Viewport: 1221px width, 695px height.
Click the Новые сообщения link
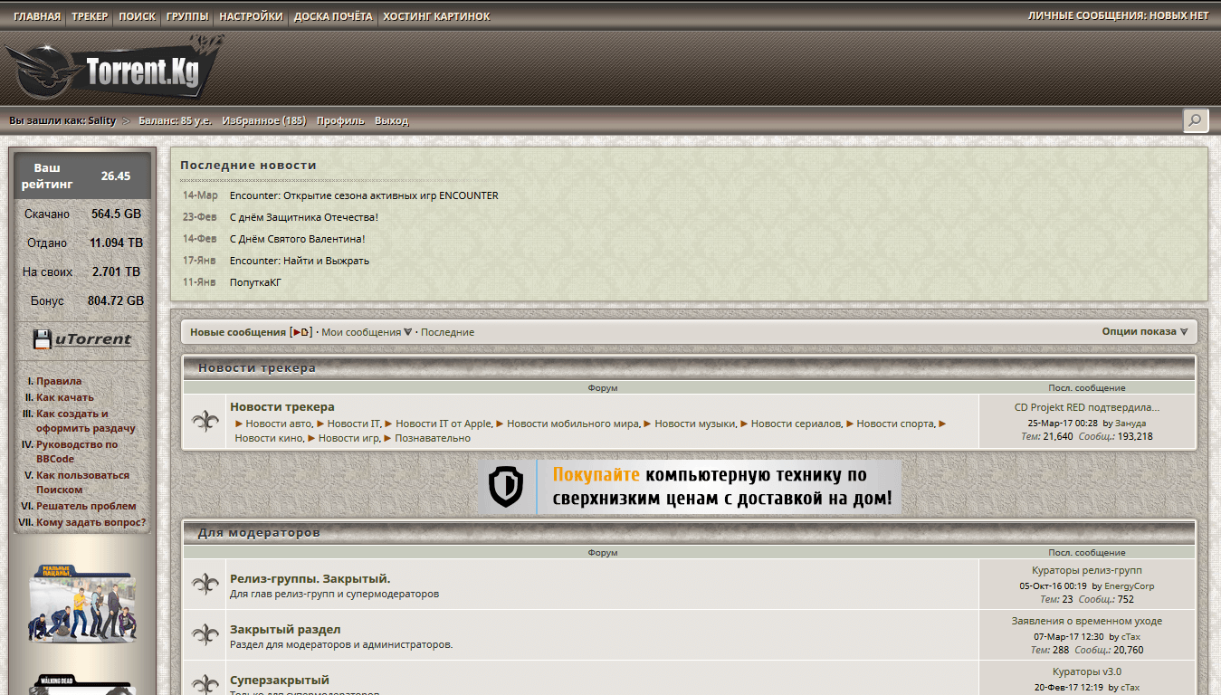click(x=238, y=332)
